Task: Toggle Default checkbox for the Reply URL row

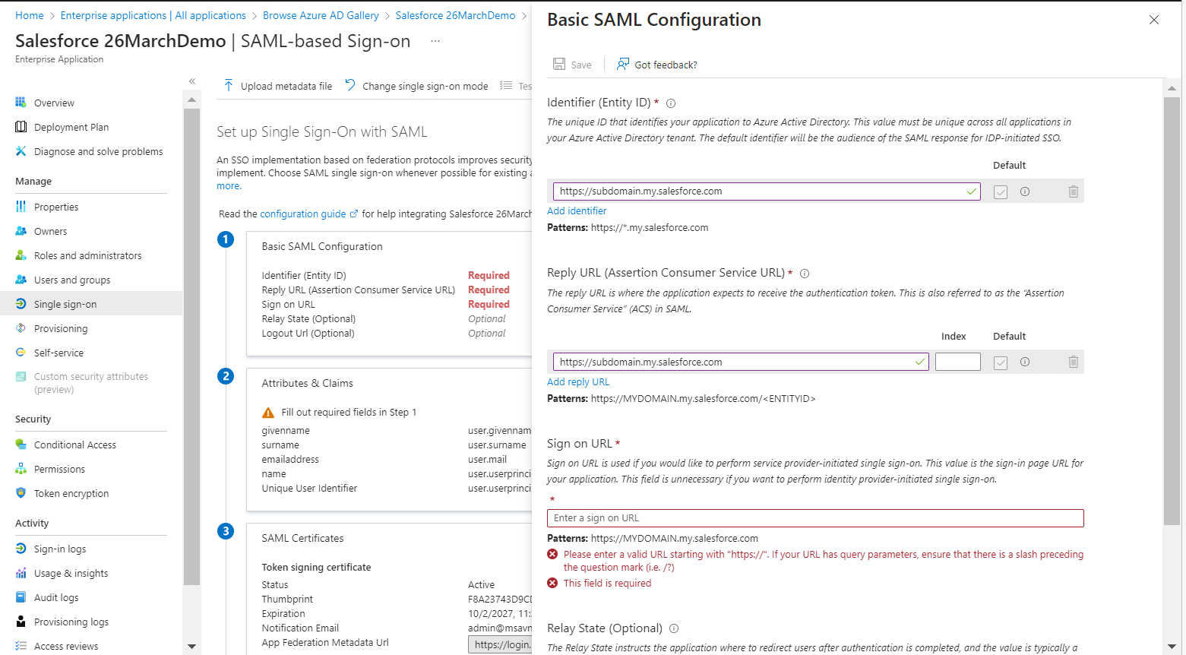Action: point(1001,363)
